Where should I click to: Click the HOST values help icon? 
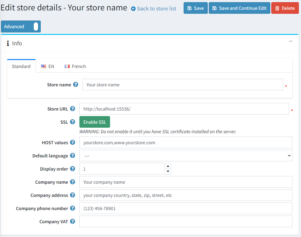coord(73,142)
